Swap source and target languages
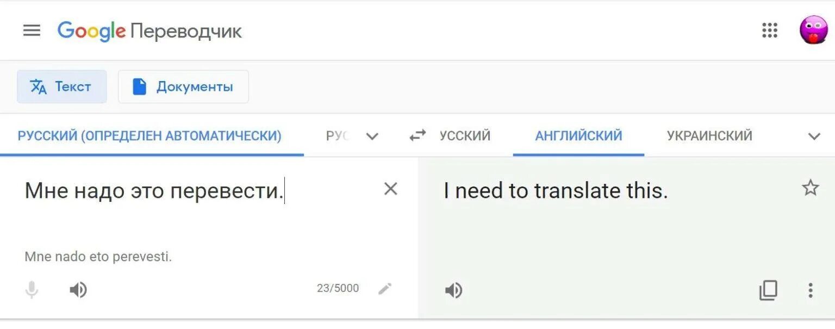 click(417, 135)
